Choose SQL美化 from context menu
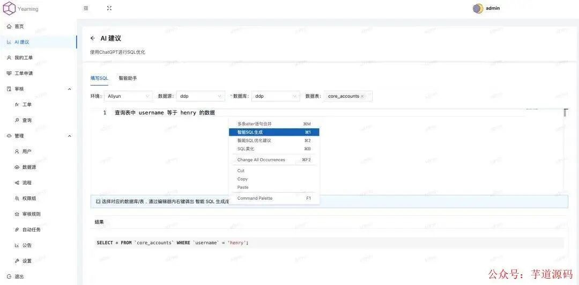 pos(274,149)
